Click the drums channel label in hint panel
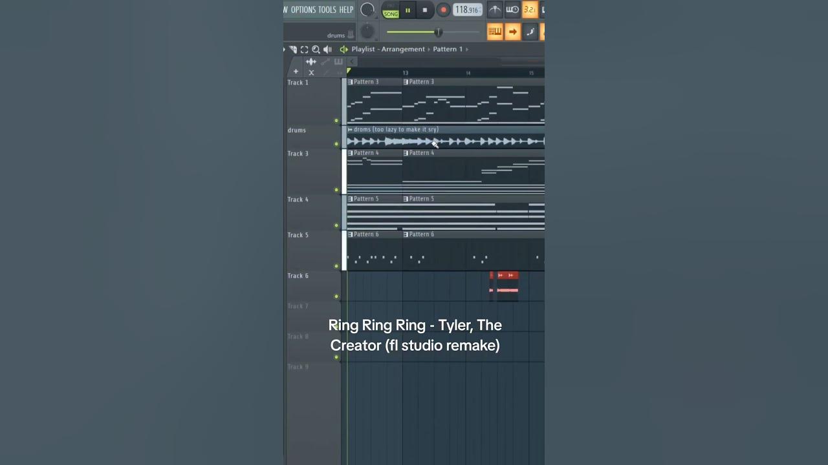This screenshot has width=828, height=465. coord(336,36)
